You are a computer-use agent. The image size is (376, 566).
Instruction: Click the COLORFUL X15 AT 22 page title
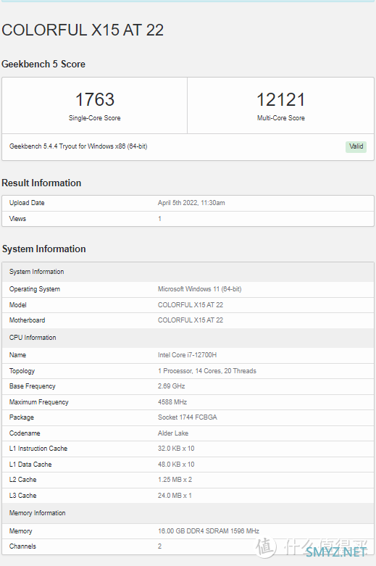(x=83, y=30)
